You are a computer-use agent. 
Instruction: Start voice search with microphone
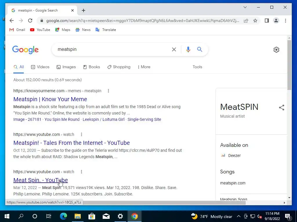[188, 49]
